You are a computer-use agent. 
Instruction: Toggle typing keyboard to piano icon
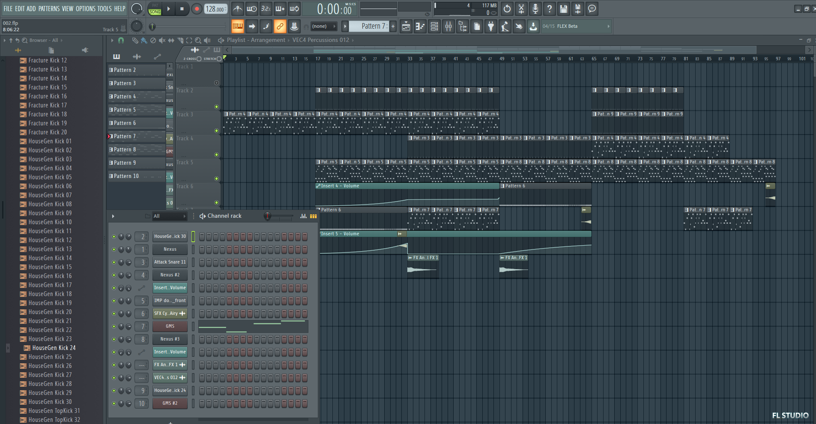238,27
